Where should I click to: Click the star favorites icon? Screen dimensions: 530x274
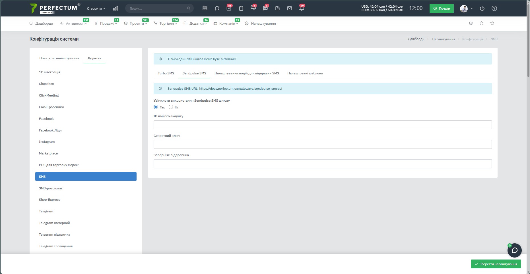tap(492, 23)
